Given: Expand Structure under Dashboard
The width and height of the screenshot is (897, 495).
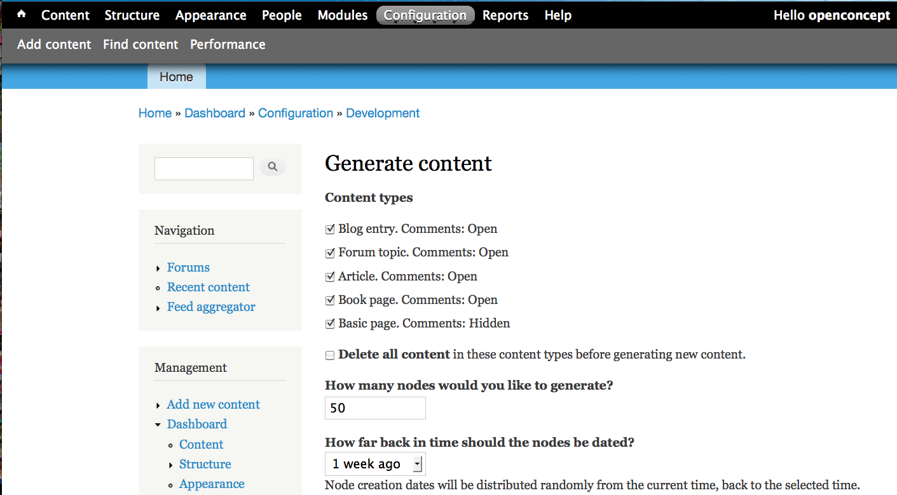Looking at the screenshot, I should [170, 464].
